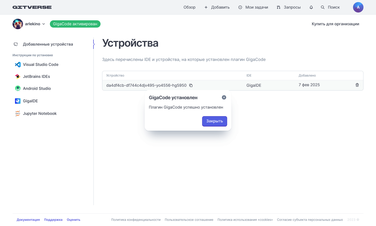
Task: Select Добавленные устройства in the sidebar
Action: click(x=48, y=44)
